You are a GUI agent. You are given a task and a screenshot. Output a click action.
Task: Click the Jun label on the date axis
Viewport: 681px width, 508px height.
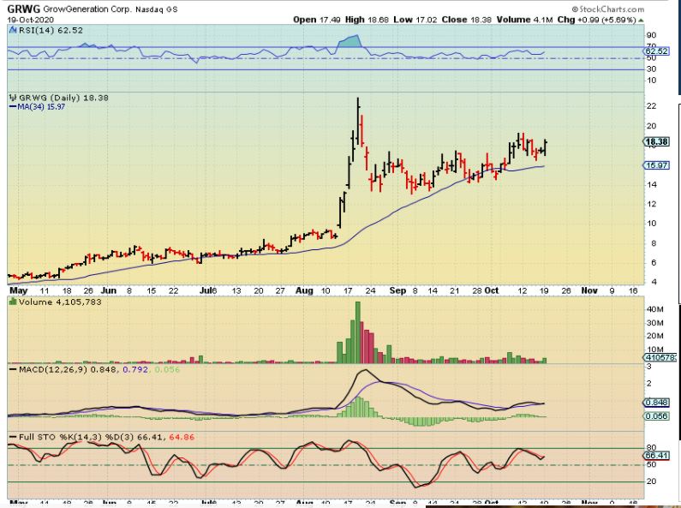pyautogui.click(x=109, y=290)
